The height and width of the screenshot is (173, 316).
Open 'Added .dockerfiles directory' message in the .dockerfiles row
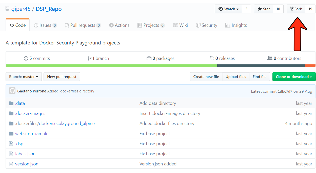[167, 123]
